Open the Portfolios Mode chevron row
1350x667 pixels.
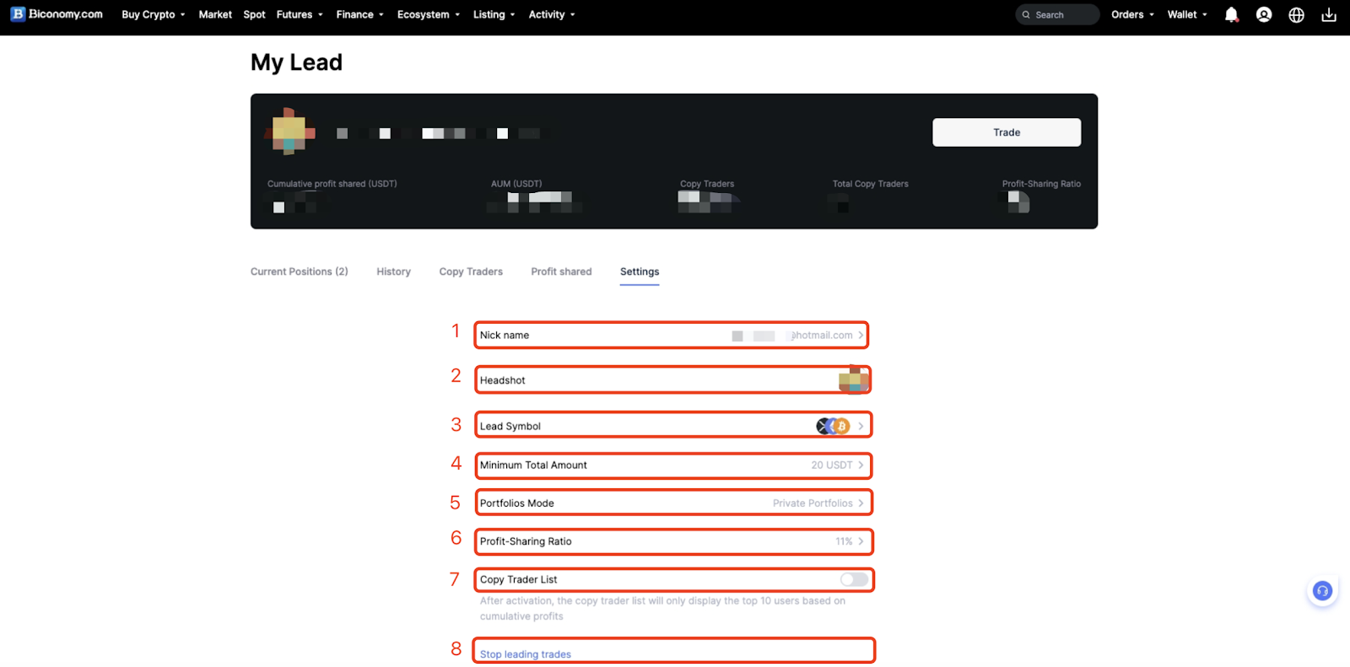pos(672,503)
